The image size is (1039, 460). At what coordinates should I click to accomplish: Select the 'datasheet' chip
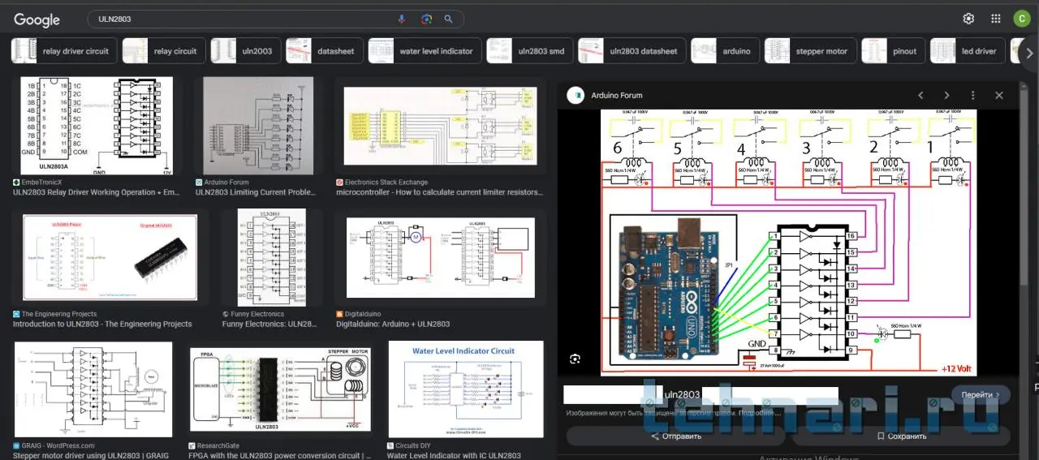click(x=323, y=51)
